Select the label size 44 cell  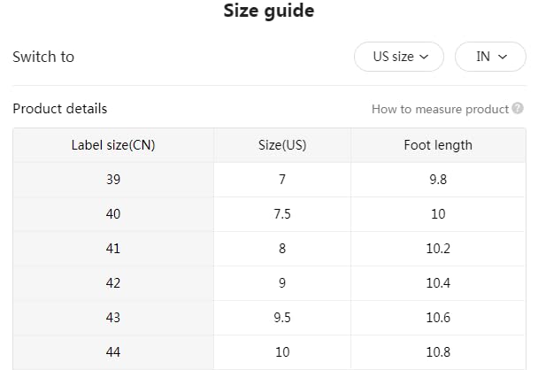pyautogui.click(x=113, y=352)
